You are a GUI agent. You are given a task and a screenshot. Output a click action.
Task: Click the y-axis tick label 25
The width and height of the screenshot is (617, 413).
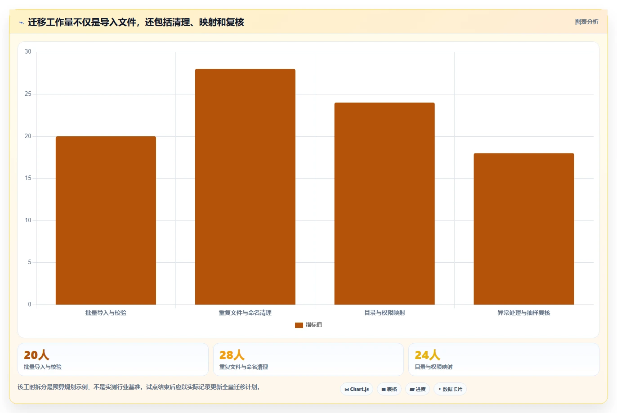click(x=28, y=94)
